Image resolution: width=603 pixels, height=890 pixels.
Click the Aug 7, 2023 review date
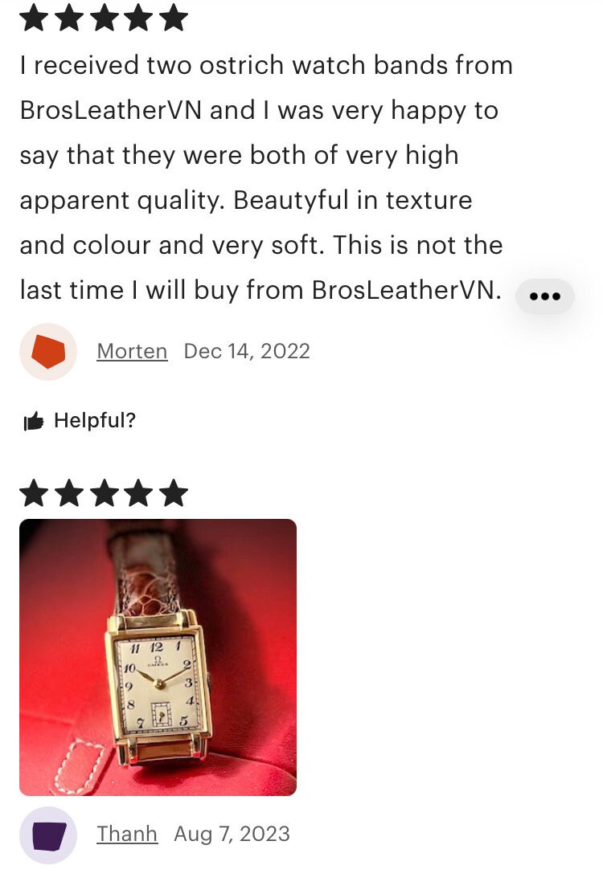click(x=232, y=834)
